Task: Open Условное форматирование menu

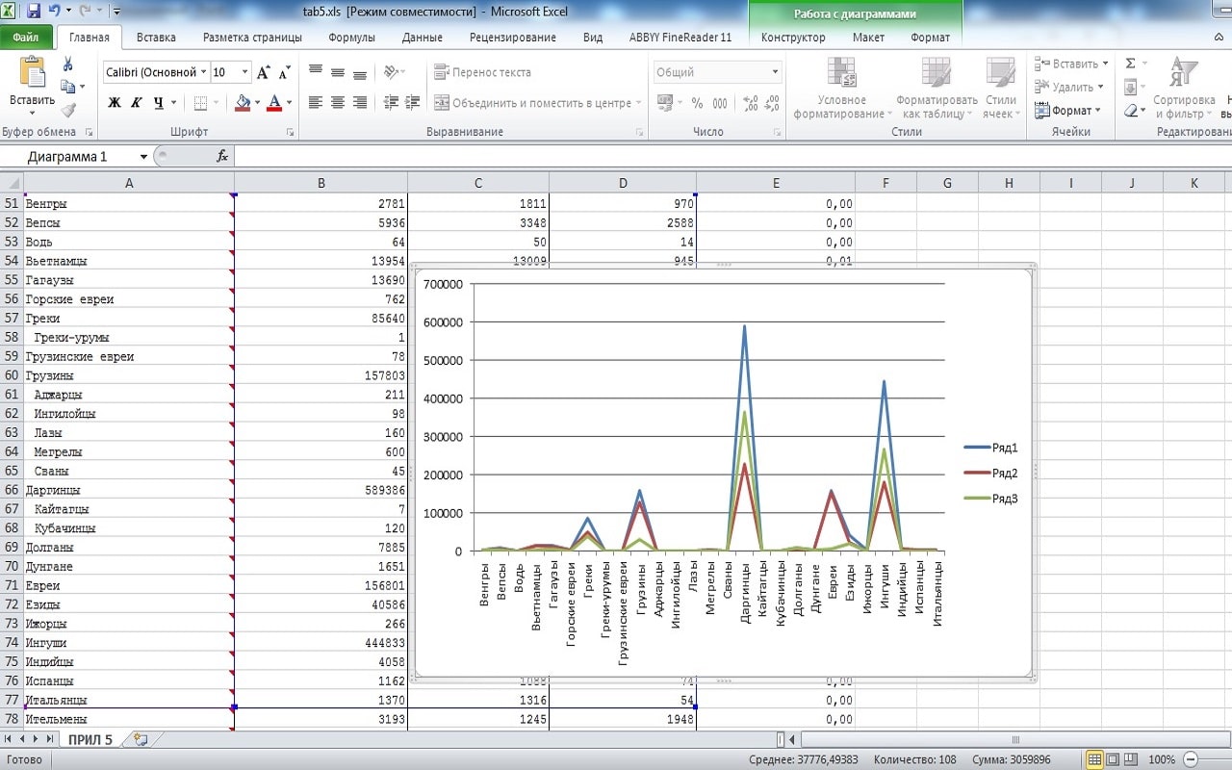Action: coord(841,89)
